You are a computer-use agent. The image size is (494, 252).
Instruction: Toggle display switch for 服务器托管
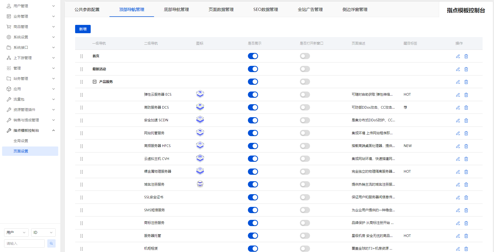point(253,236)
